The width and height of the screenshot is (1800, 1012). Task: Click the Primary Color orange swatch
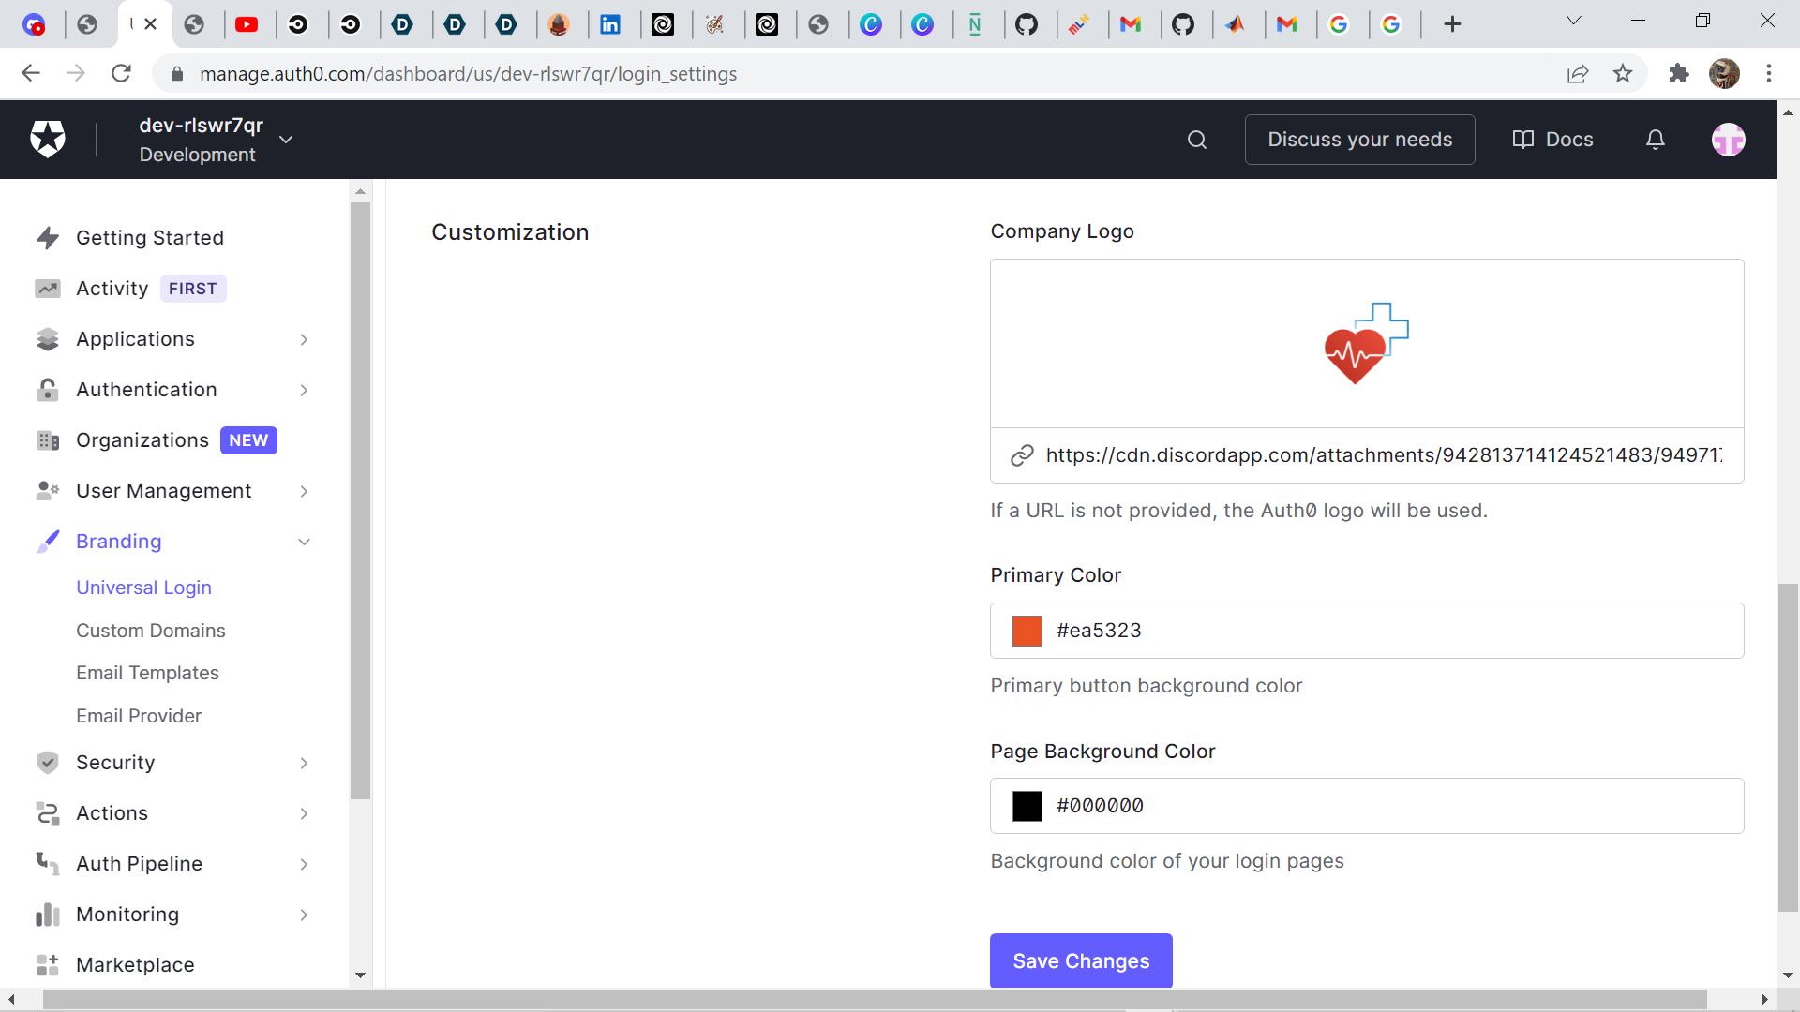point(1027,631)
